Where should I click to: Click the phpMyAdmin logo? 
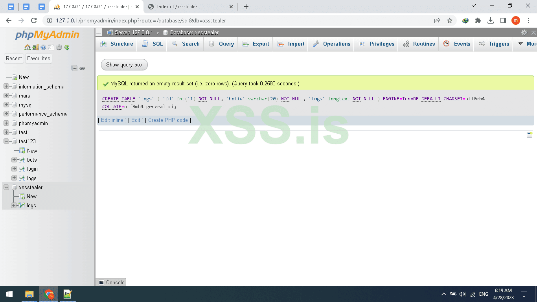pyautogui.click(x=47, y=35)
